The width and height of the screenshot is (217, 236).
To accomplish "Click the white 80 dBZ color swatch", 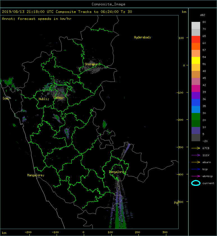I will tap(196, 26).
